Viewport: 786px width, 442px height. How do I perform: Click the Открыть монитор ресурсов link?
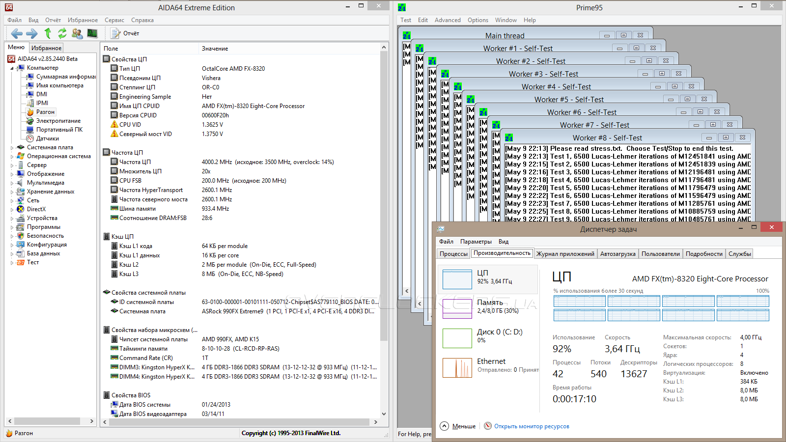click(x=531, y=426)
